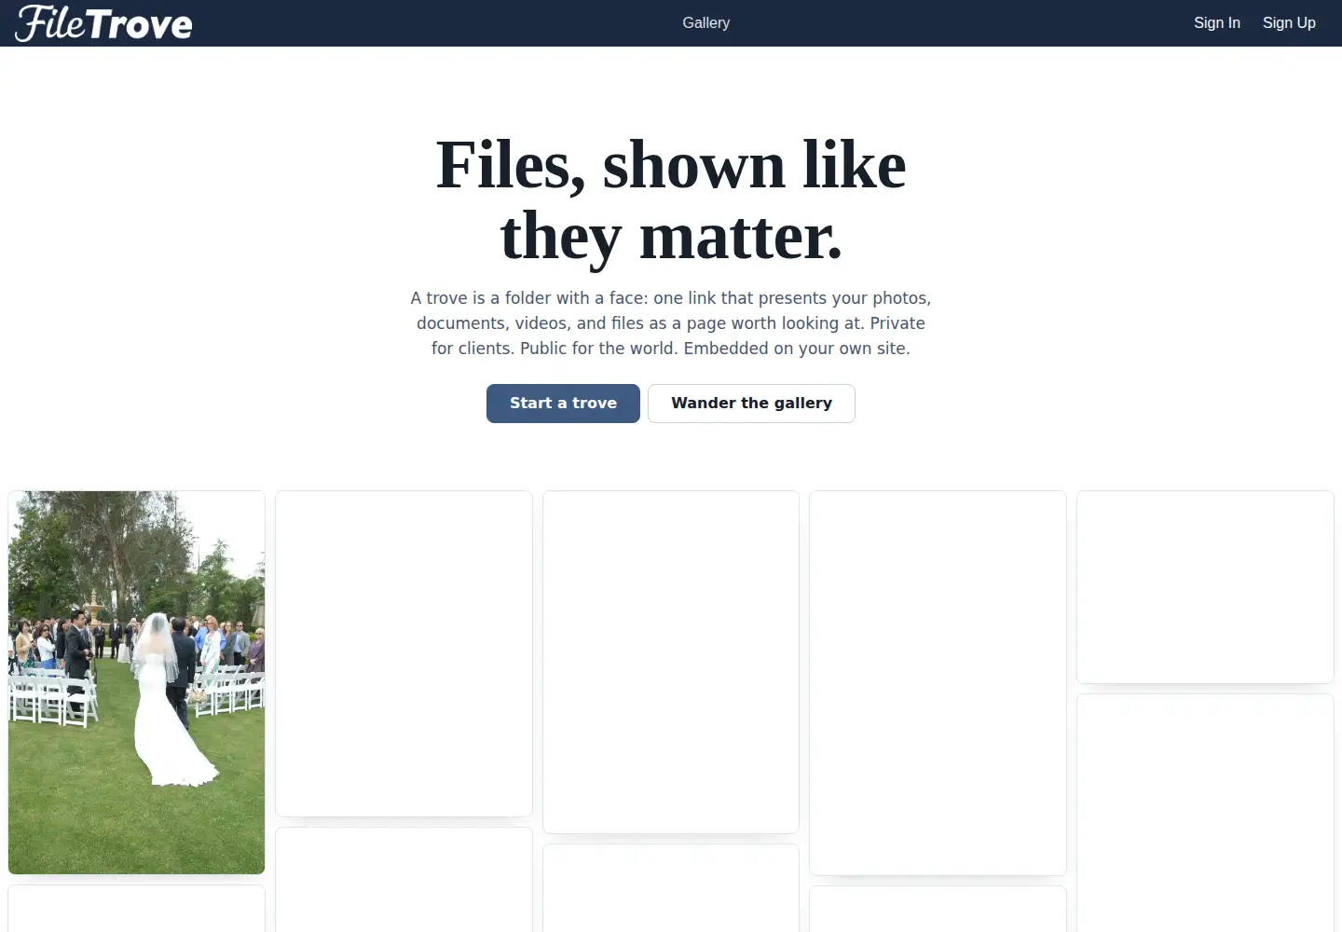This screenshot has height=932, width=1342.
Task: Click Wander the gallery button
Action: point(751,404)
